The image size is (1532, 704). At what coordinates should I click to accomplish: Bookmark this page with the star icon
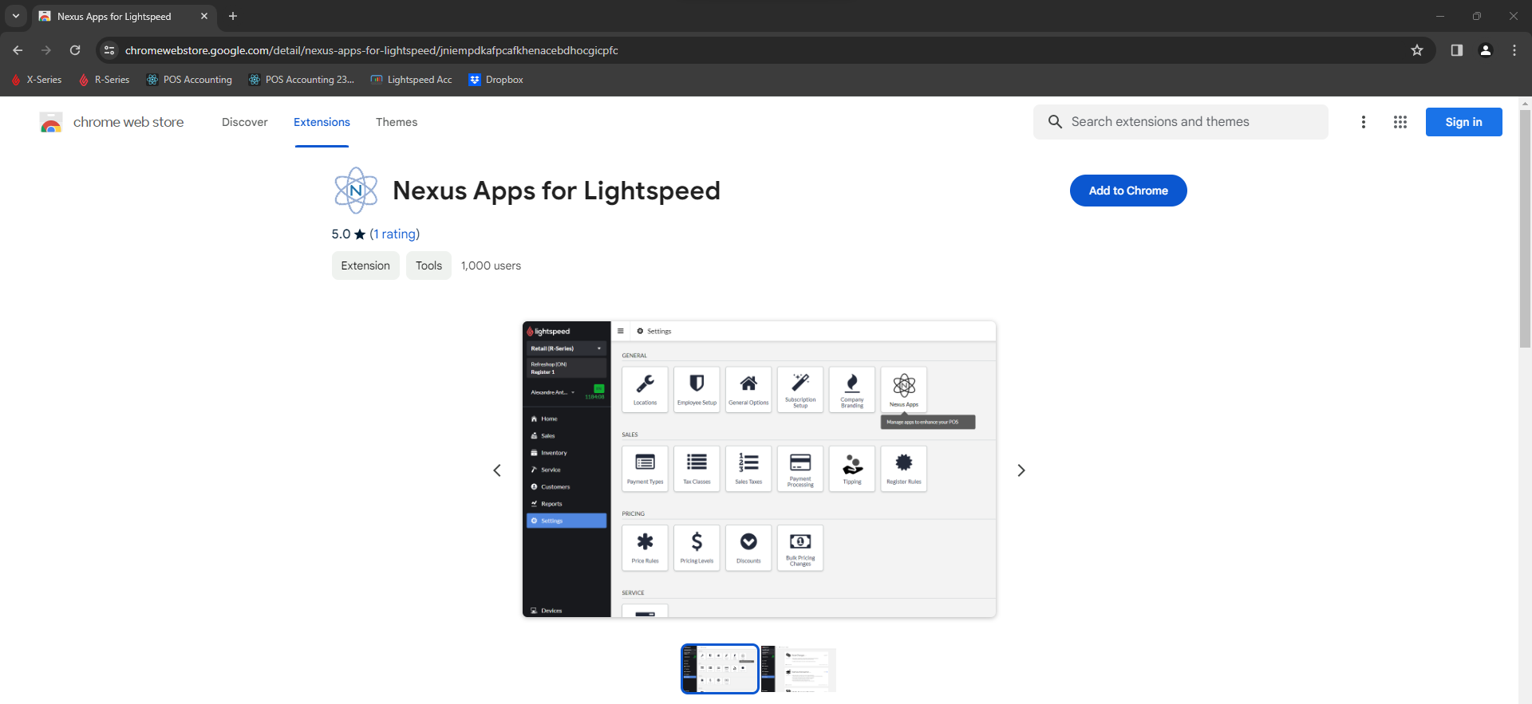1417,50
